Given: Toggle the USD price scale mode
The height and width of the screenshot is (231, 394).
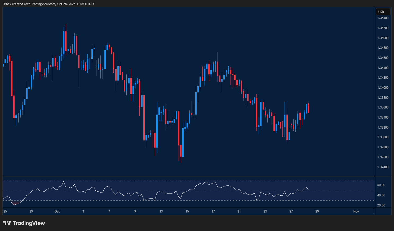Looking at the screenshot, I should click(383, 11).
